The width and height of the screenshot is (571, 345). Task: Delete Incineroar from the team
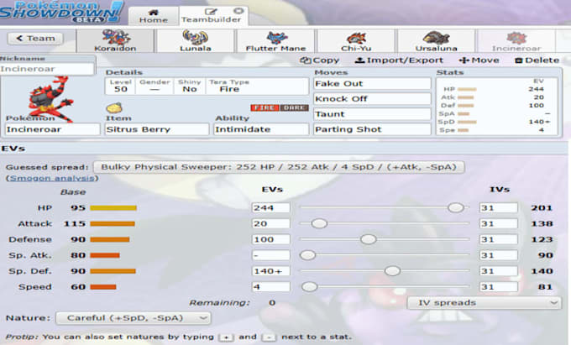(537, 60)
